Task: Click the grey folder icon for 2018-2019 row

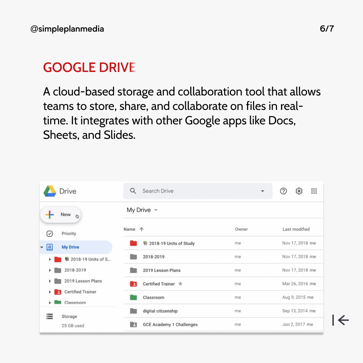Action: pyautogui.click(x=133, y=257)
